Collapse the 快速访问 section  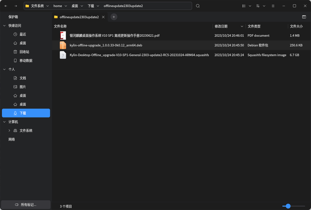pyautogui.click(x=4, y=26)
